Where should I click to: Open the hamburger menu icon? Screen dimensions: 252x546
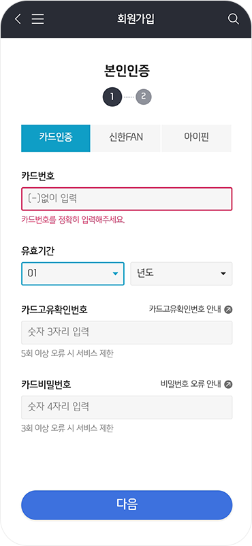pos(37,19)
